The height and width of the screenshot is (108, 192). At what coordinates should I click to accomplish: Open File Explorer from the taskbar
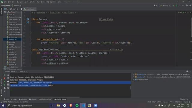(x=58, y=105)
